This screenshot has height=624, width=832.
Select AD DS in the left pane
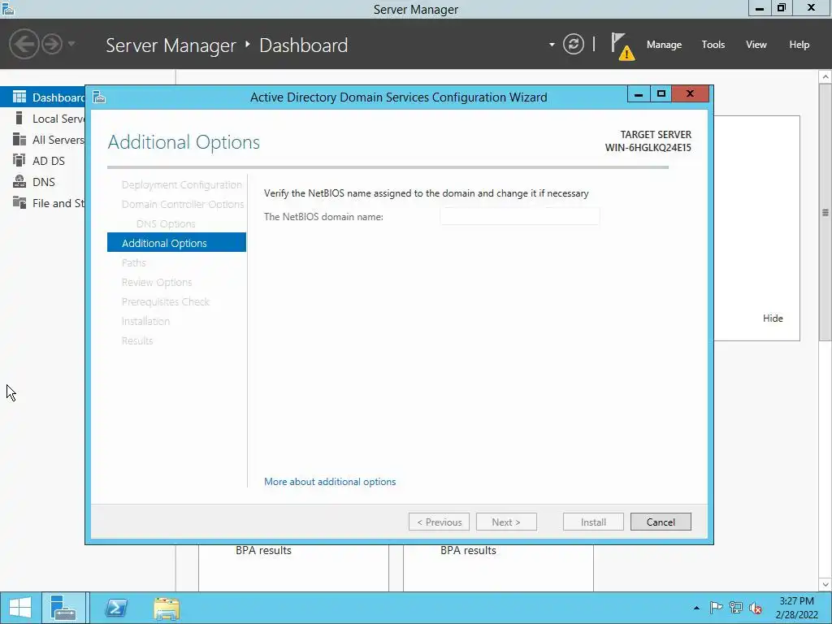point(42,161)
